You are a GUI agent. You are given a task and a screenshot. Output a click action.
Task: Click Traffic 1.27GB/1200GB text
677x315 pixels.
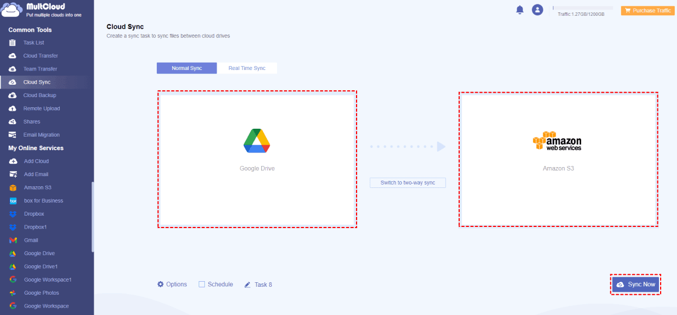tap(581, 14)
